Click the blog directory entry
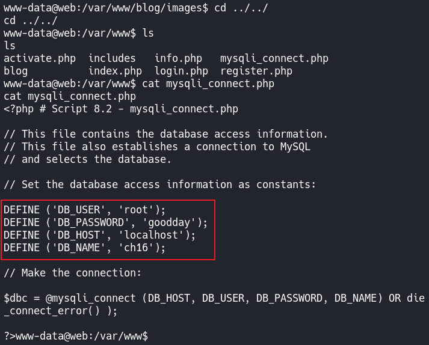429x345 pixels. tap(16, 71)
